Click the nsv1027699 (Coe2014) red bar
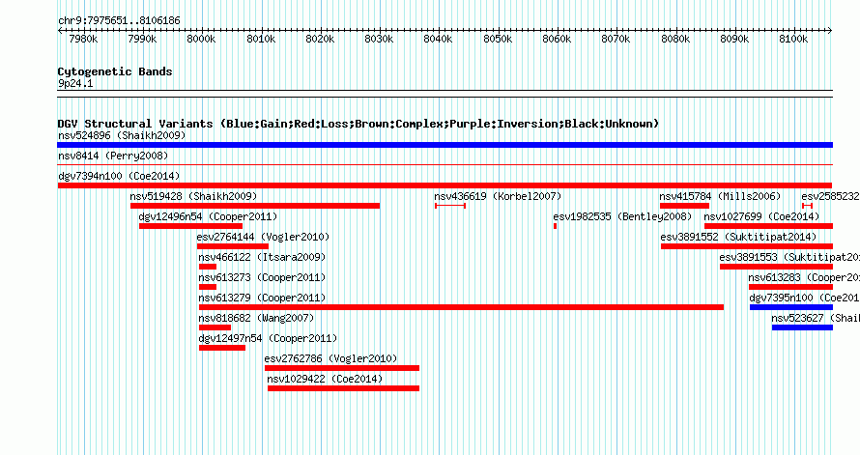860x455 pixels. tap(768, 226)
